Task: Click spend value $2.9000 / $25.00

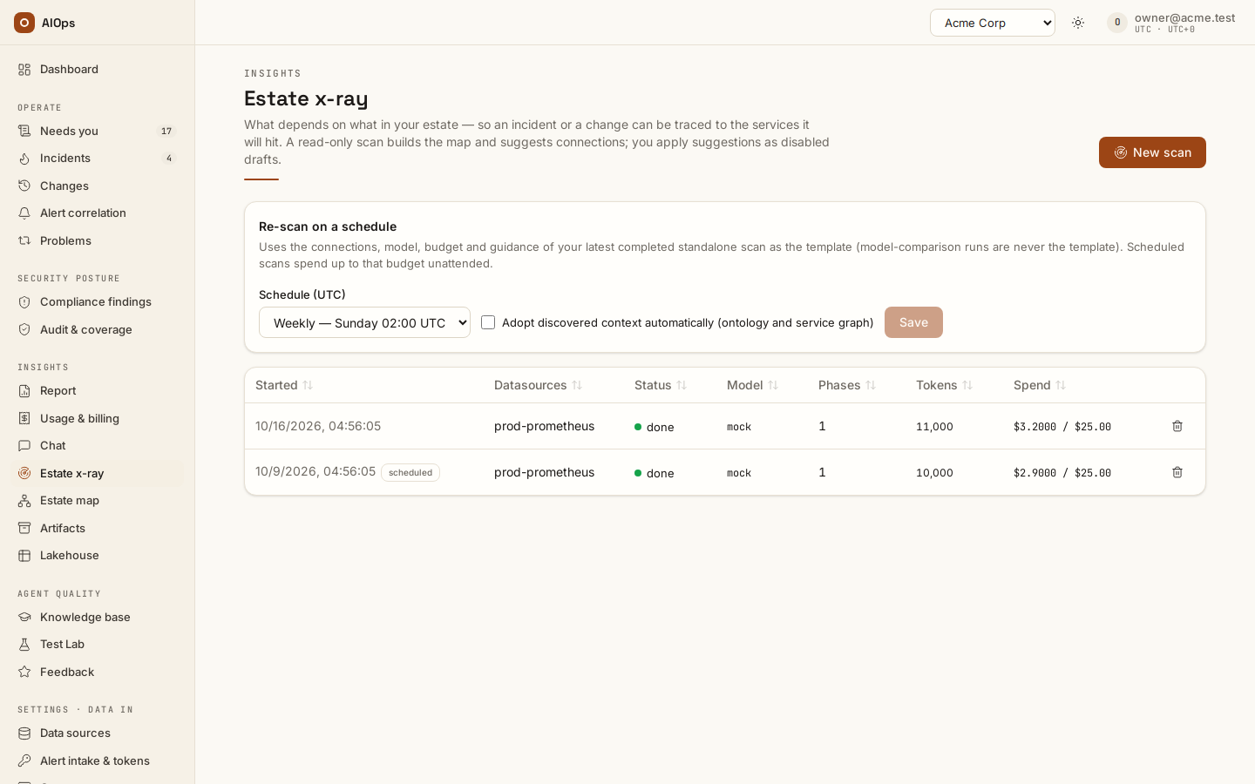Action: pyautogui.click(x=1062, y=473)
